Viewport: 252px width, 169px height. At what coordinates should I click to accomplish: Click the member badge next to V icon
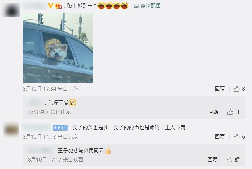[58, 6]
